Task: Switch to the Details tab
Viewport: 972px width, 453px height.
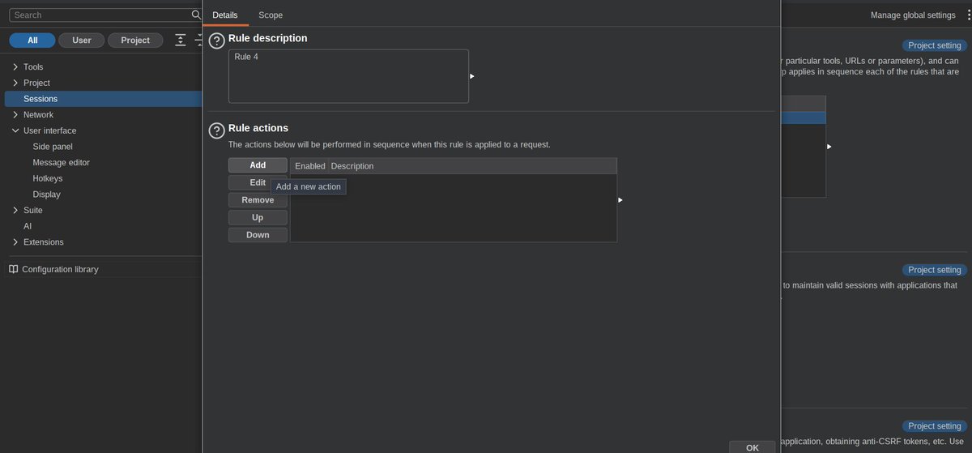Action: pyautogui.click(x=225, y=15)
